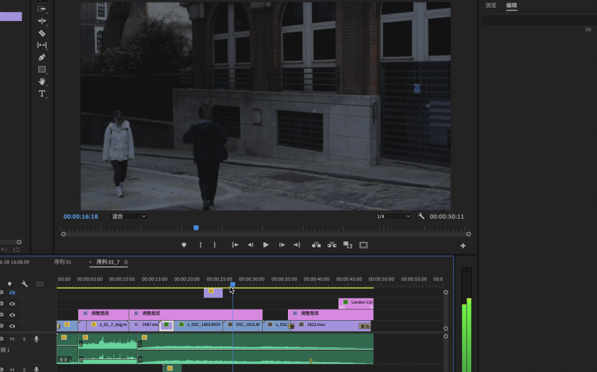Screen dimensions: 597x372
Task: Open the button editor plus icon
Action: click(x=463, y=245)
